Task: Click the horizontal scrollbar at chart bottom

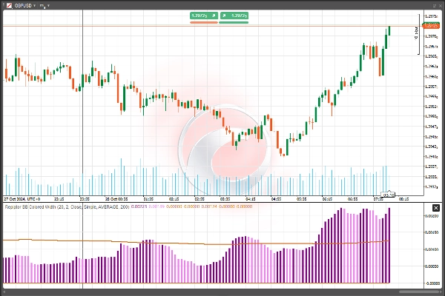Action: 222,292
